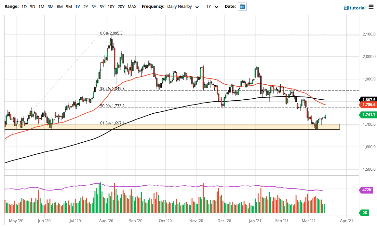This screenshot has width=377, height=227.
Task: Click the 61.8% 1,697.1 Fibonacci label
Action: coord(112,123)
